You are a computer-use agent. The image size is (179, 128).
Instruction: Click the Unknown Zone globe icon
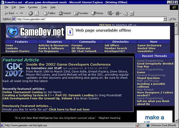point(148,125)
